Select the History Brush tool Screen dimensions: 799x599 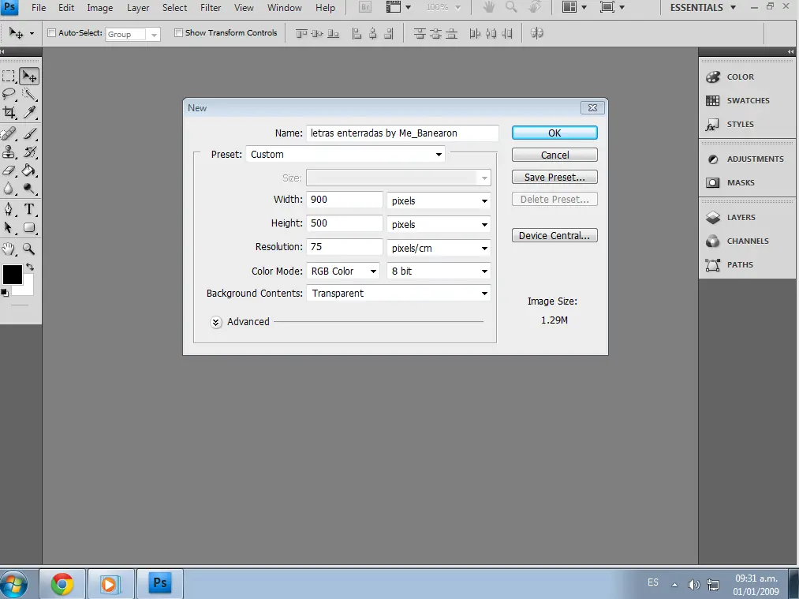click(x=29, y=152)
